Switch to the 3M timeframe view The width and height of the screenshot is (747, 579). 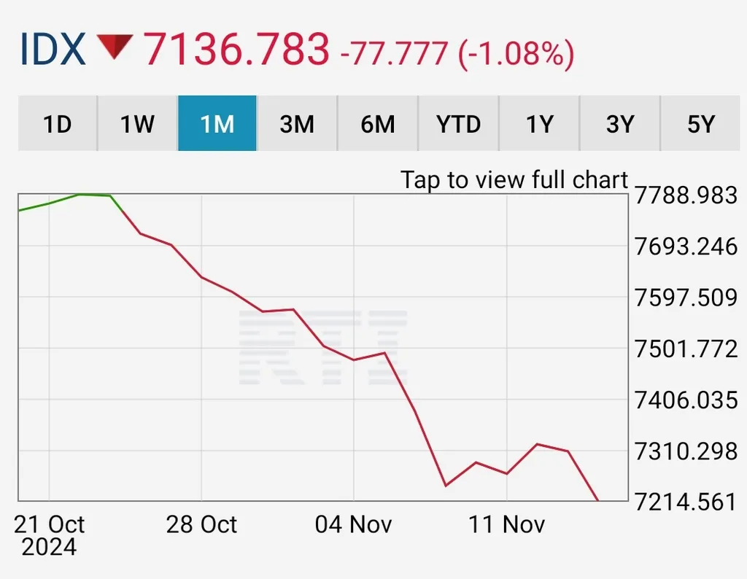click(x=297, y=124)
